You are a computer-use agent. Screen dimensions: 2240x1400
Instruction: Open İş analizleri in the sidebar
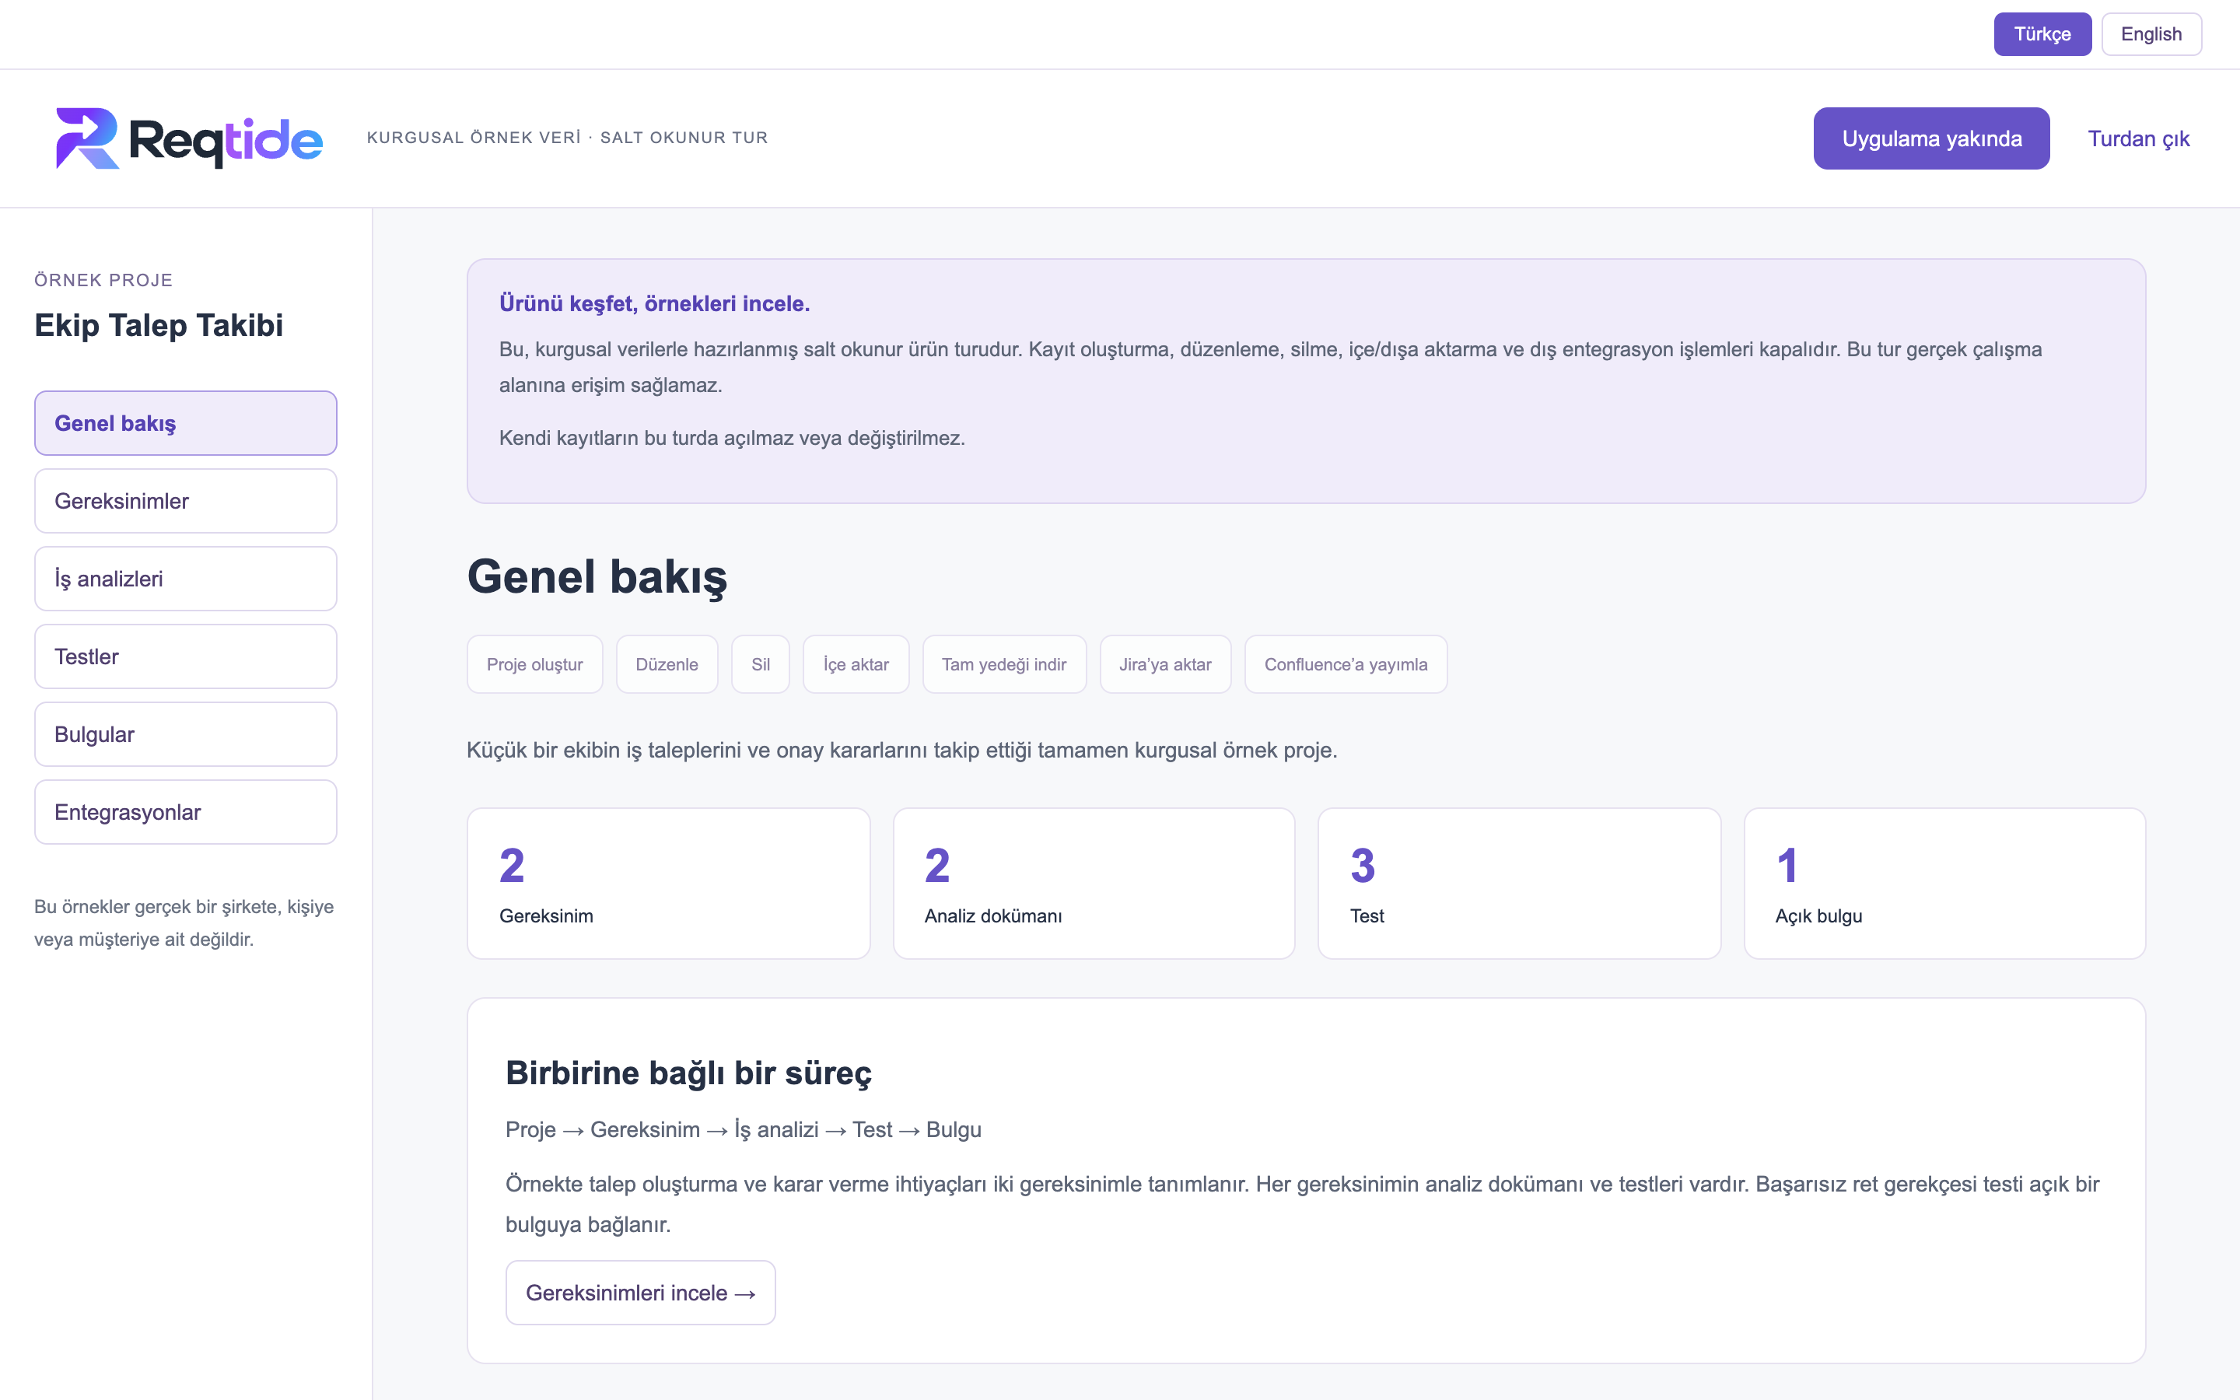click(x=186, y=579)
